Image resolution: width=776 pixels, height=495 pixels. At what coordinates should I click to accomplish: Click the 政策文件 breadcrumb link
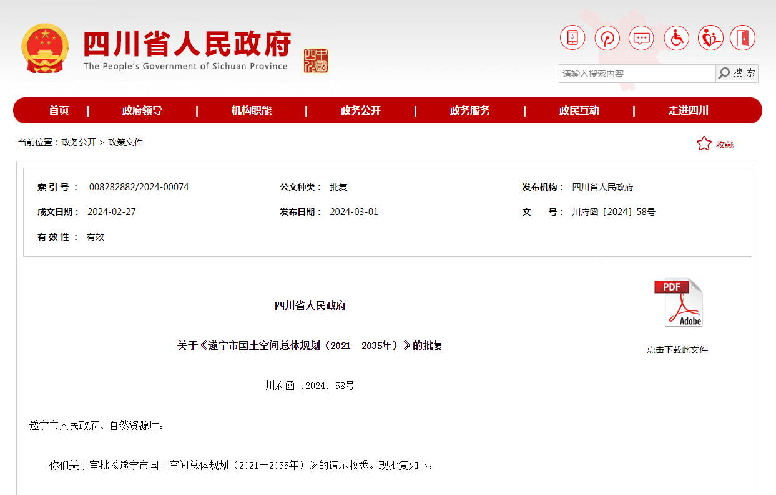[x=125, y=142]
